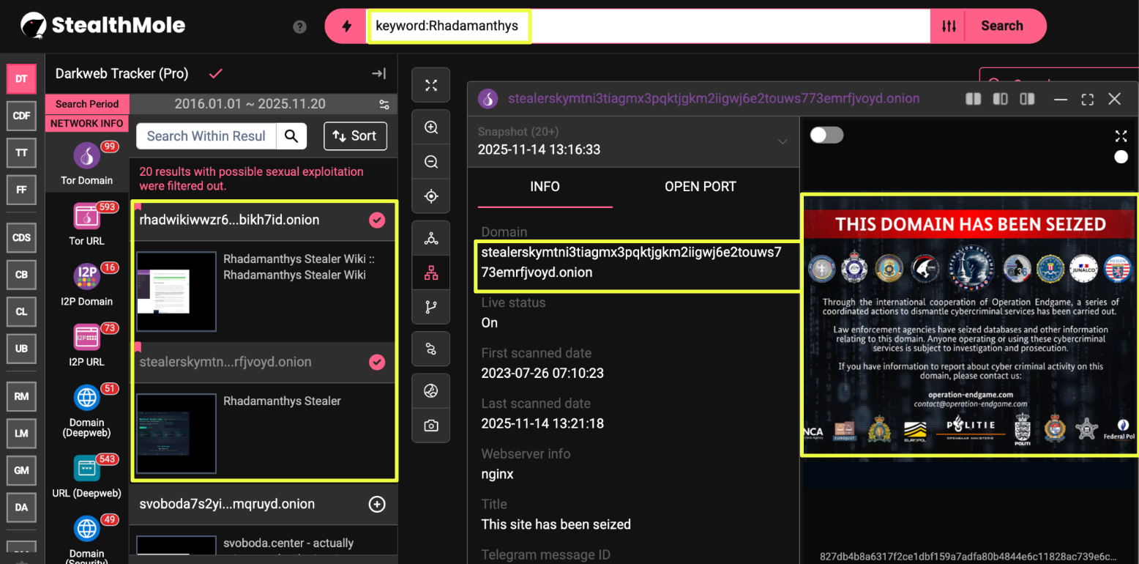Select the INFO tab
This screenshot has width=1139, height=564.
[x=545, y=187]
